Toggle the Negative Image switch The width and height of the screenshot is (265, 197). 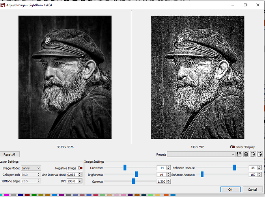pyautogui.click(x=80, y=168)
